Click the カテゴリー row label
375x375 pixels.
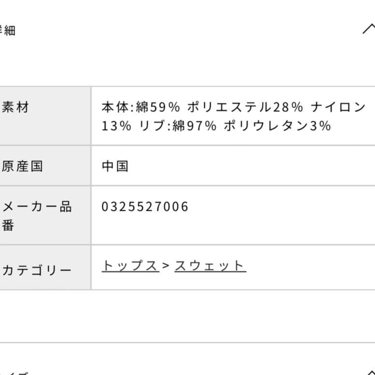click(36, 270)
